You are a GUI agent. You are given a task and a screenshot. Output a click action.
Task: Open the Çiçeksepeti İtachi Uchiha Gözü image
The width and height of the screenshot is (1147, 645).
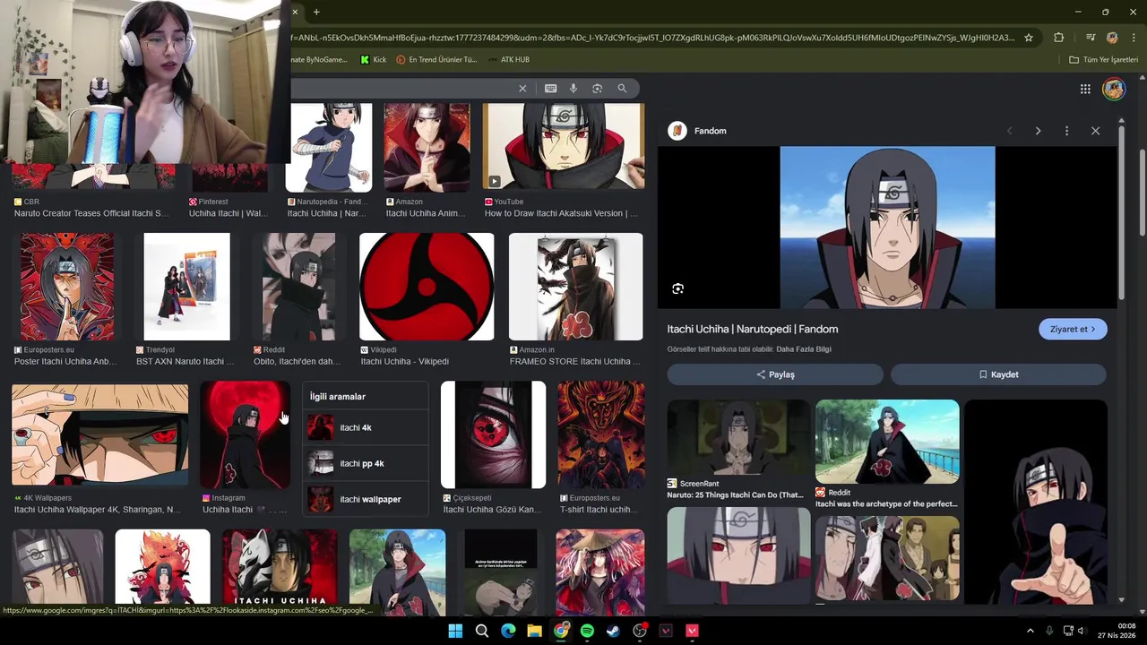point(493,435)
